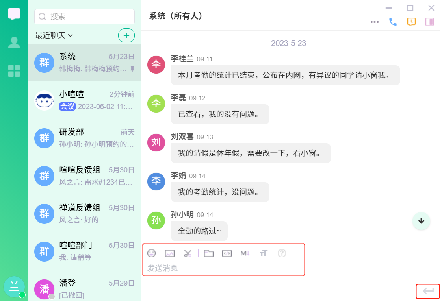Switch to the contacts tab

pos(14,42)
